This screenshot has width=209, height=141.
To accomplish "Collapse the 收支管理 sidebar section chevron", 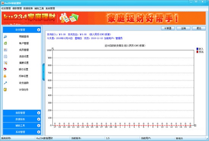I will (39, 30).
